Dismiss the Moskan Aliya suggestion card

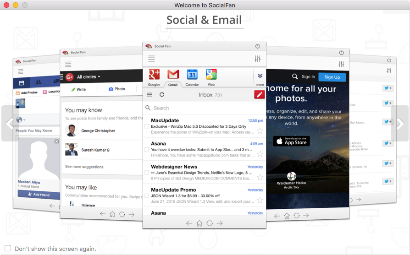click(x=56, y=141)
